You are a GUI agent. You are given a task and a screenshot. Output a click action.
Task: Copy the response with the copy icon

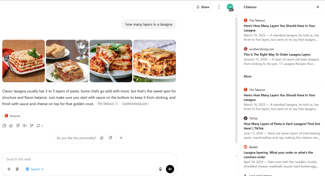tap(4, 126)
